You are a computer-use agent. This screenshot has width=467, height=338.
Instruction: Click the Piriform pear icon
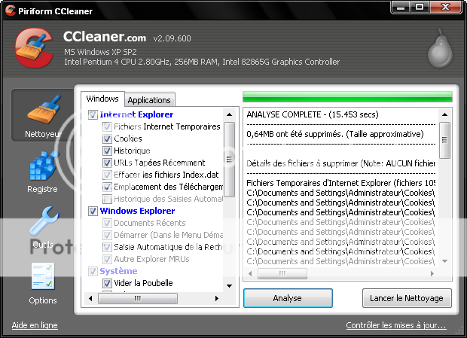(438, 50)
